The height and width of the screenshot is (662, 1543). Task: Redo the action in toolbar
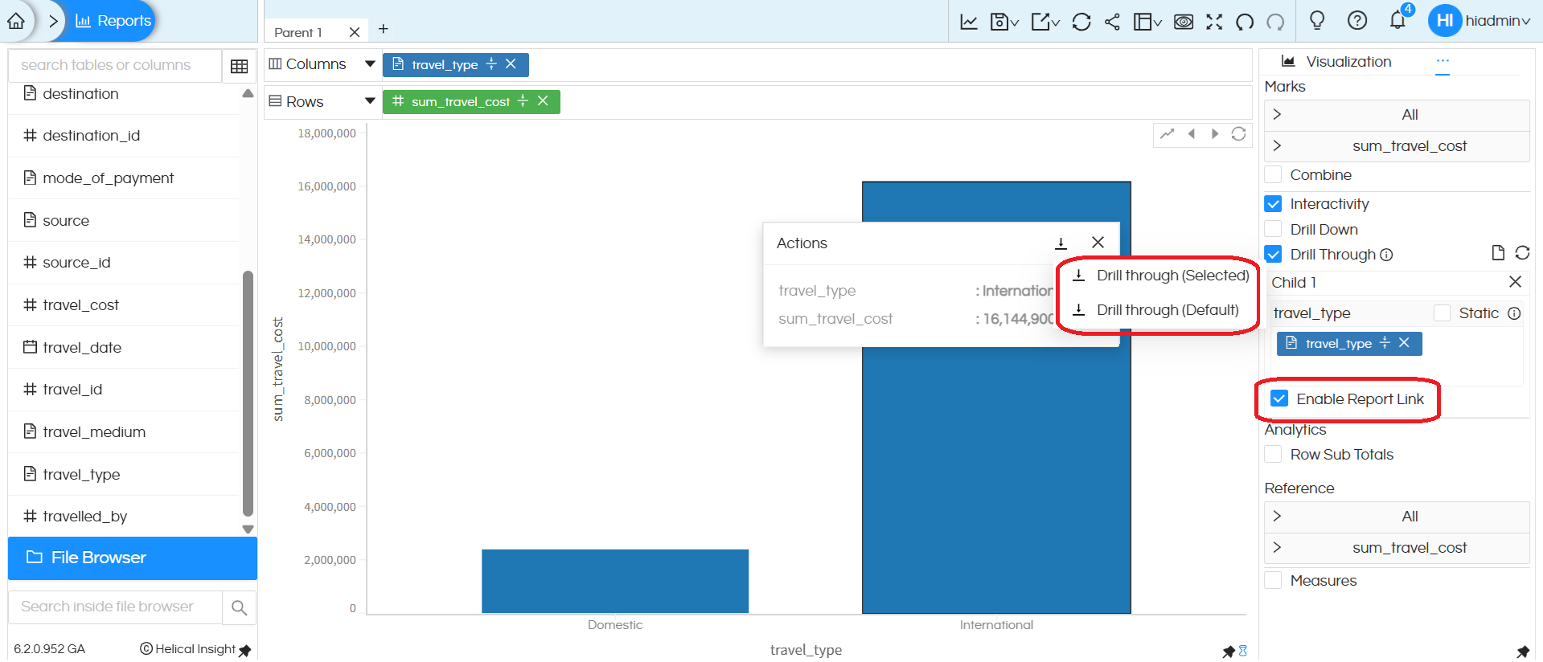coord(1275,22)
